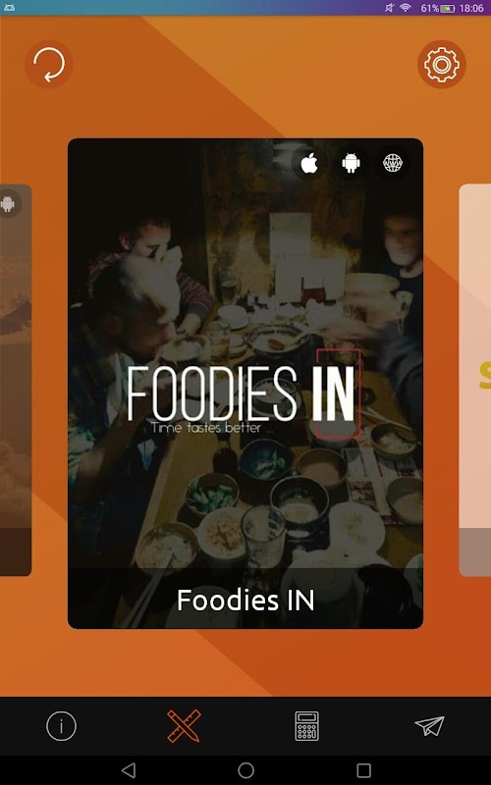491x785 pixels.
Task: Select the pencil and ruler design tab
Action: click(184, 726)
